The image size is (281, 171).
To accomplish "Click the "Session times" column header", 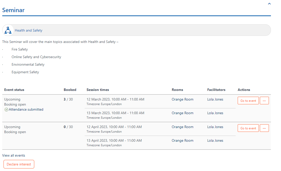I will click(x=98, y=90).
